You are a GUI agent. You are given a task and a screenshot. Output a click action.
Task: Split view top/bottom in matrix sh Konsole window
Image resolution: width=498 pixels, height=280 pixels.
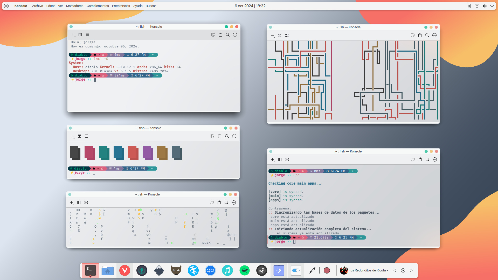(x=86, y=202)
